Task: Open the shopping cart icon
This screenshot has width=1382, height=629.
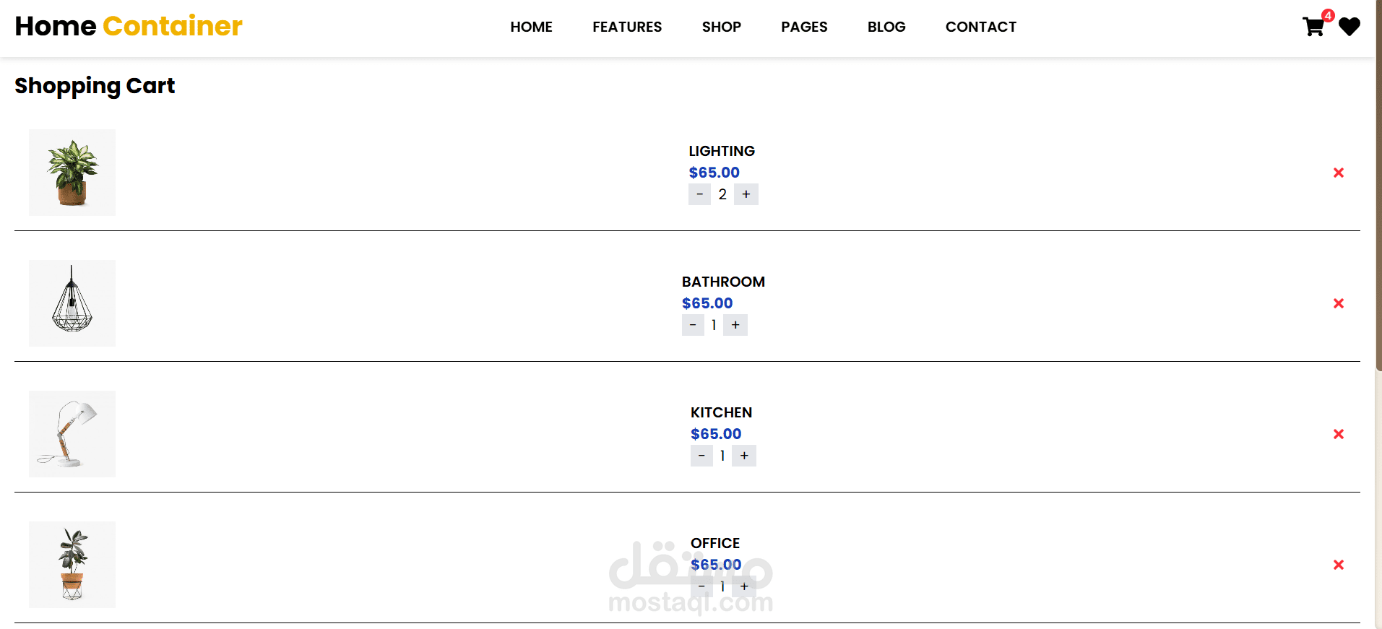Action: [1313, 27]
